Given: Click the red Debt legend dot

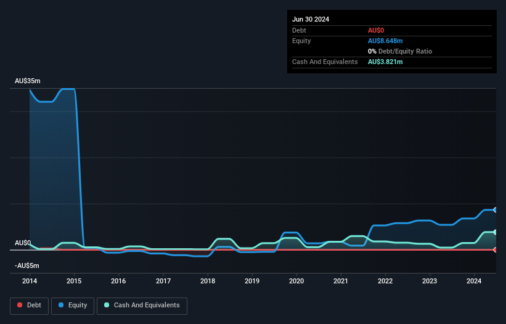Looking at the screenshot, I should [20, 305].
